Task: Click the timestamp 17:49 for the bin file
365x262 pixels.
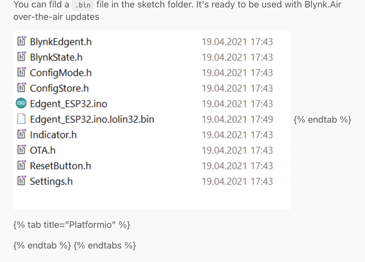Action: click(x=263, y=119)
